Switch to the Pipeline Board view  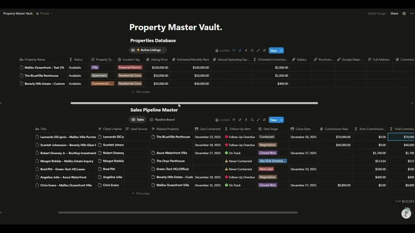point(162,119)
